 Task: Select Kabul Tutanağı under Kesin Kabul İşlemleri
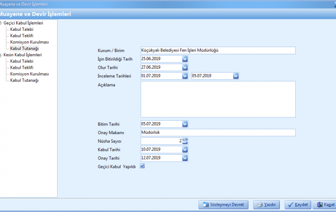coord(24,80)
